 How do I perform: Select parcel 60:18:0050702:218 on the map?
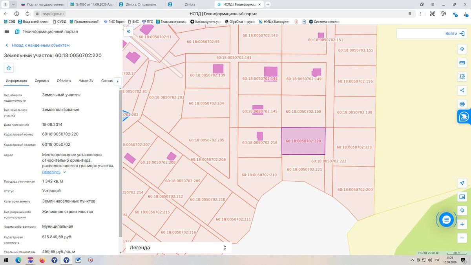click(259, 143)
